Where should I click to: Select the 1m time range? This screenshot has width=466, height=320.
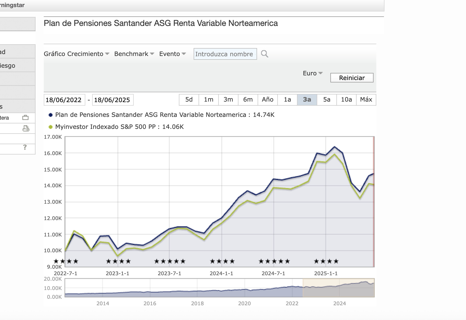coord(209,100)
